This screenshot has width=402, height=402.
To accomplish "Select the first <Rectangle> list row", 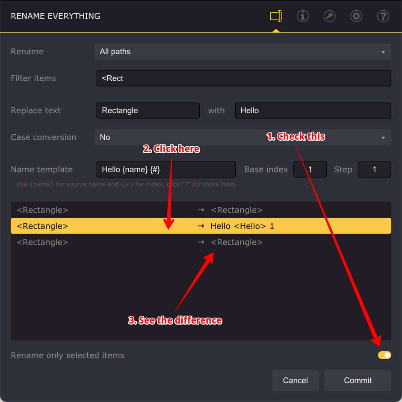I will (201, 210).
